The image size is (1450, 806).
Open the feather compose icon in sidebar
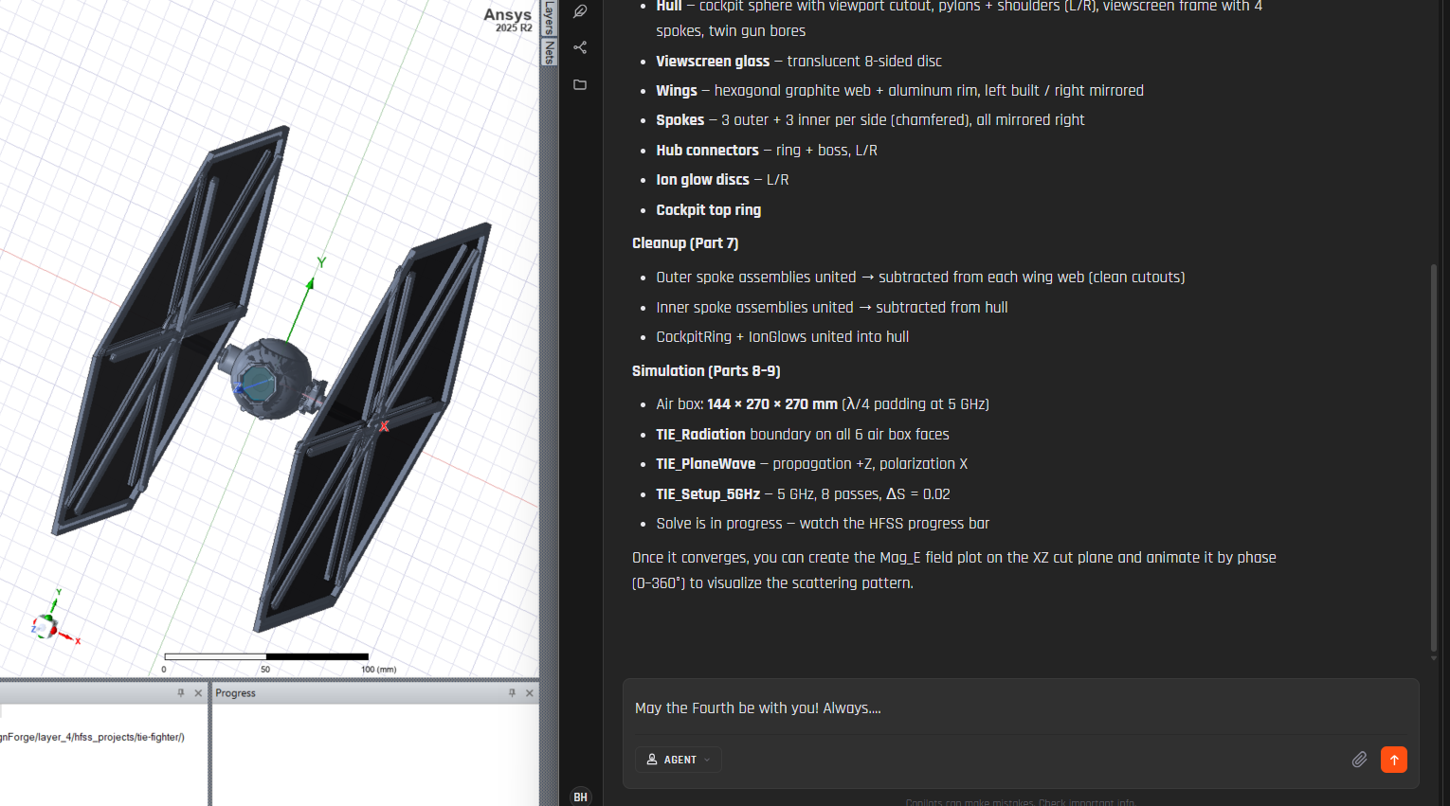580,11
